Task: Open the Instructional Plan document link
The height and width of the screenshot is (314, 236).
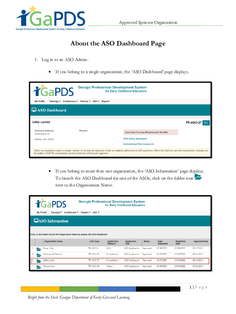Action: (138, 144)
